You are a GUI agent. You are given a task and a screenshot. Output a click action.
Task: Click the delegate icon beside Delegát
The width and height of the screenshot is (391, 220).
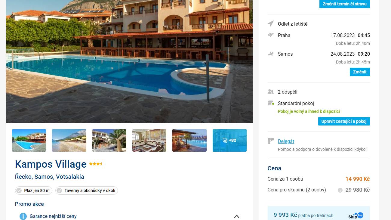point(271,141)
